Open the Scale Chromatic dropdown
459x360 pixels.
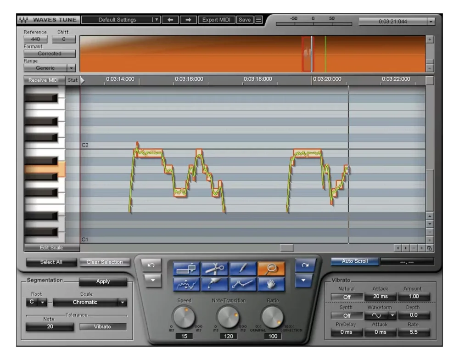point(90,302)
